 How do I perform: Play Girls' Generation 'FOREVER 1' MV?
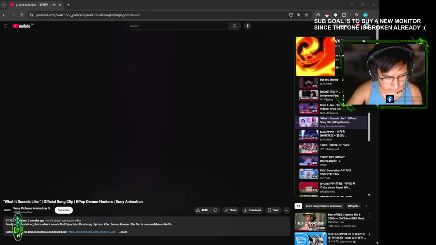coord(331,174)
